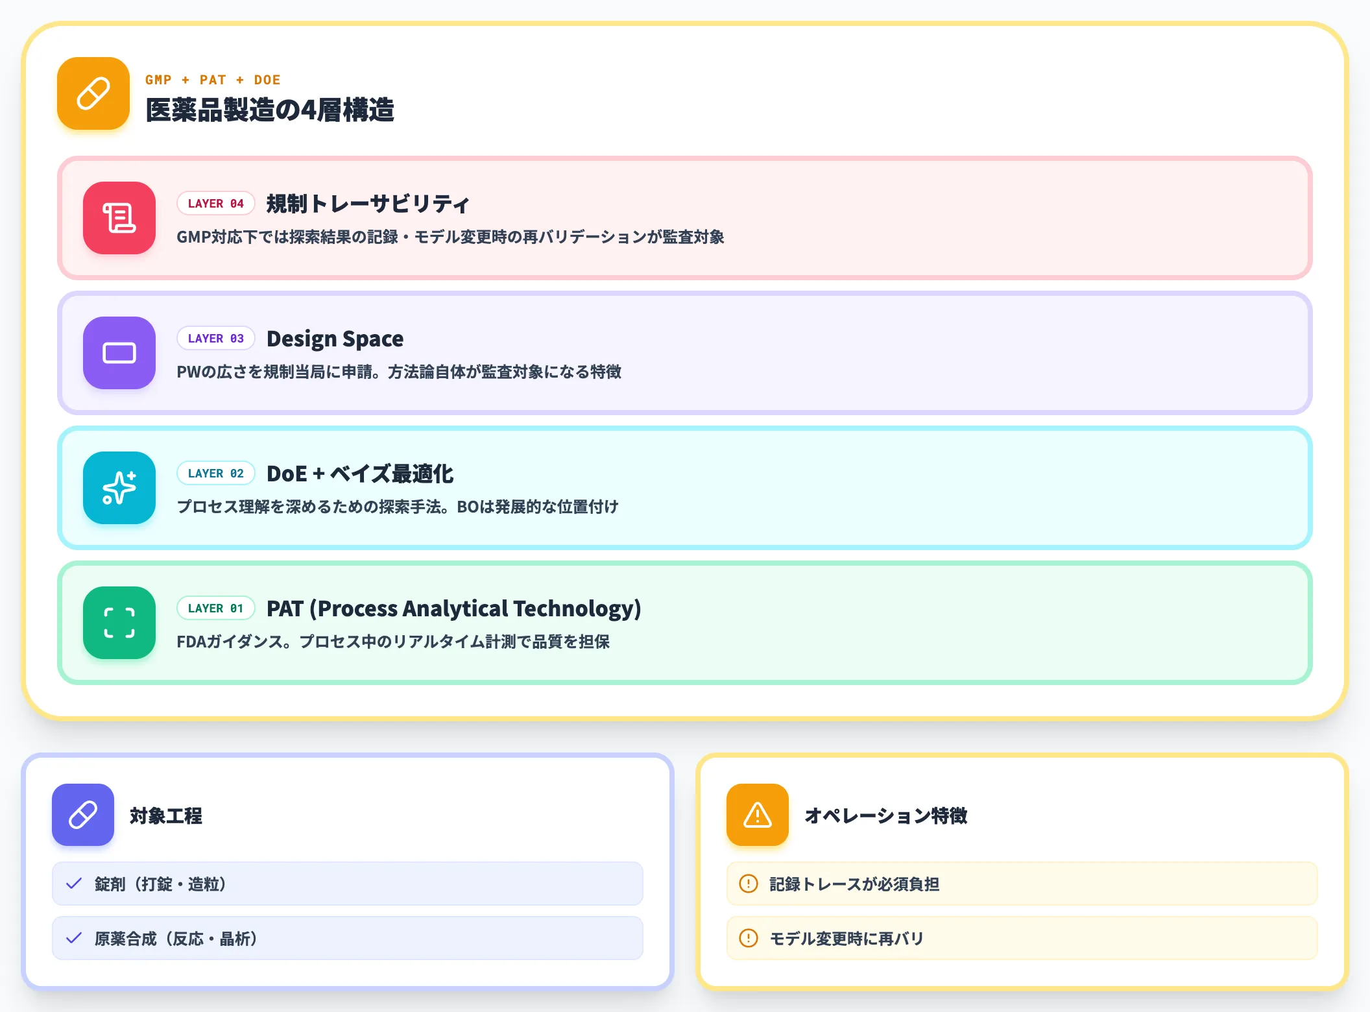
Task: Click the オペレーション特徴 card heading
Action: pyautogui.click(x=886, y=815)
